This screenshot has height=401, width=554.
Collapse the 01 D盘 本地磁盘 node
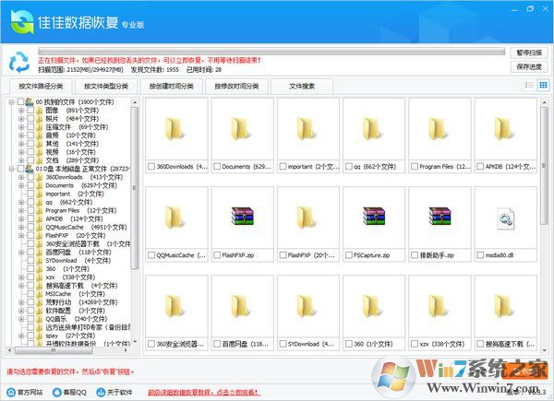(11, 169)
